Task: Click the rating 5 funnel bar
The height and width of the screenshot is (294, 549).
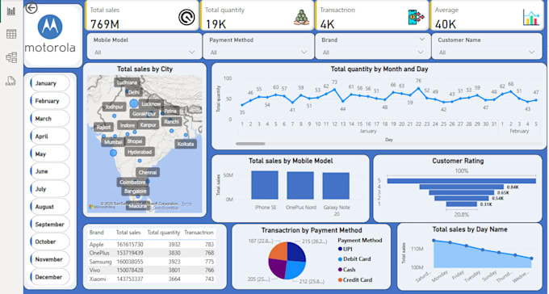Action: click(462, 181)
